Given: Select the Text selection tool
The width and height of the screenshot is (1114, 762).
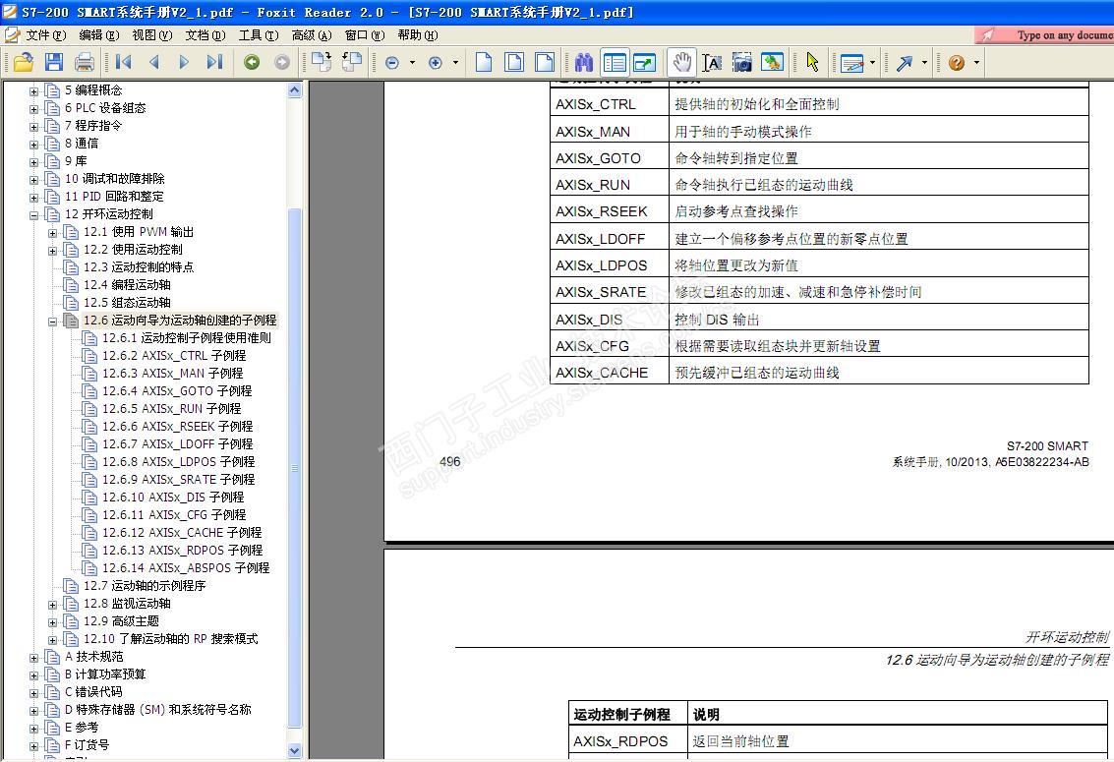Looking at the screenshot, I should 712,63.
